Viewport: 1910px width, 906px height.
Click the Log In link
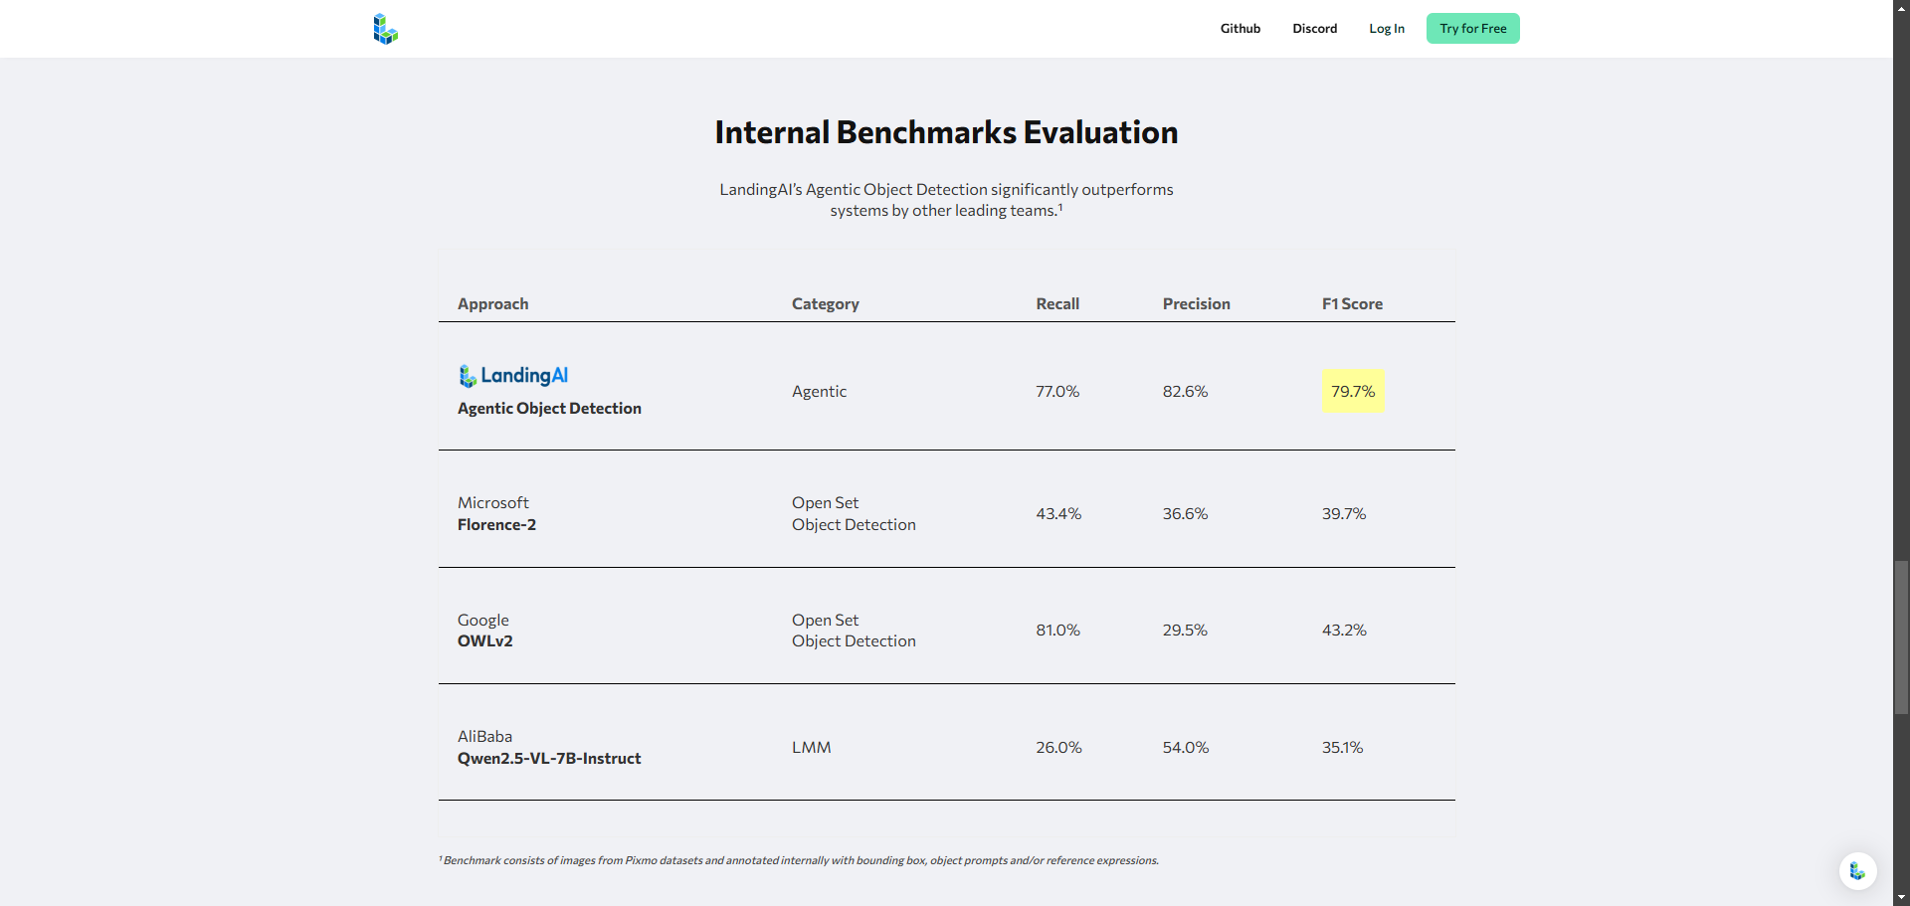(x=1386, y=29)
